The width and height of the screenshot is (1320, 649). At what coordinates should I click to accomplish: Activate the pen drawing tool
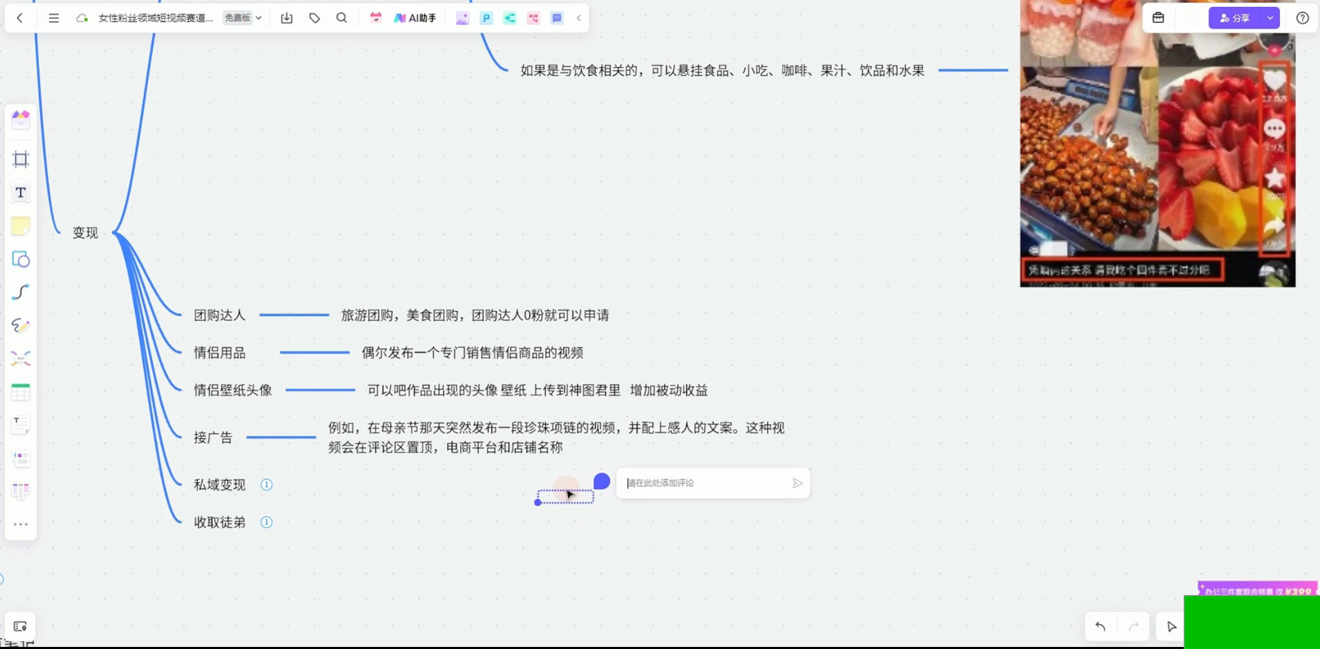21,326
